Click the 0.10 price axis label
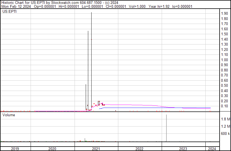This screenshot has height=151, width=231. pyautogui.click(x=225, y=106)
